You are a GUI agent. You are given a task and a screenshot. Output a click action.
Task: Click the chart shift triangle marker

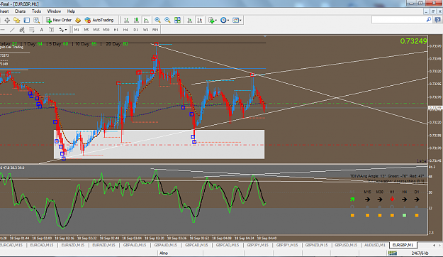[265, 36]
